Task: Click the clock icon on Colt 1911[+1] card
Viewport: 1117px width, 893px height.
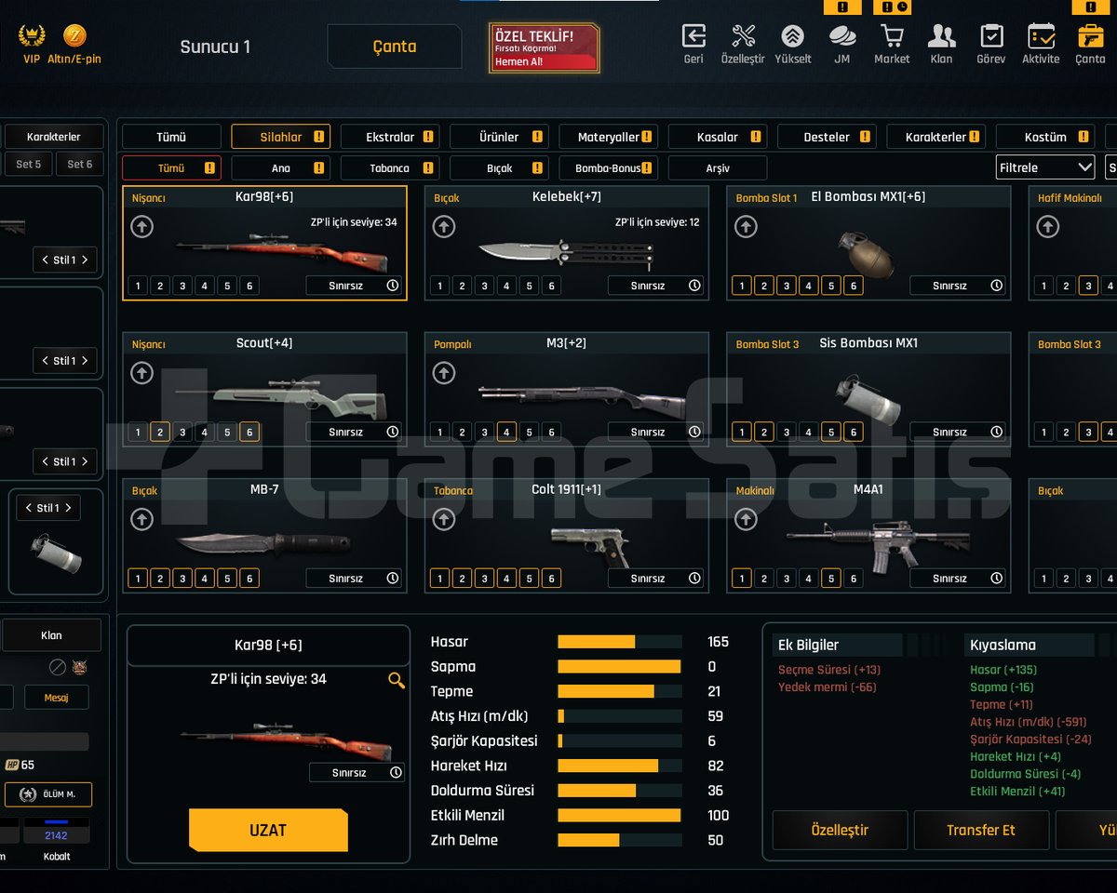Action: point(694,579)
